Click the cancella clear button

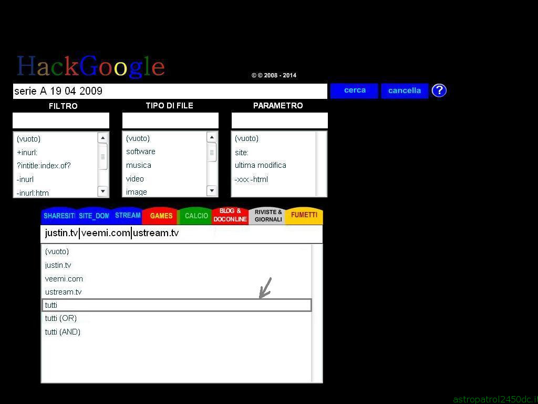(x=405, y=90)
